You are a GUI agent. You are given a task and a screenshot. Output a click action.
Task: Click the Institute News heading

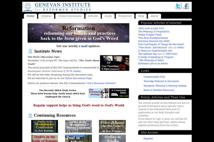[48, 51]
